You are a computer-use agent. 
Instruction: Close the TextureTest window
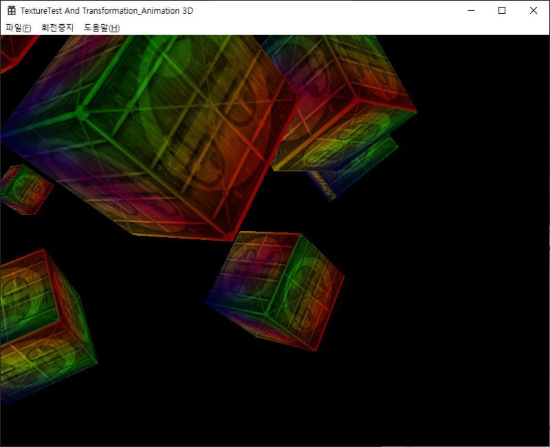(533, 10)
